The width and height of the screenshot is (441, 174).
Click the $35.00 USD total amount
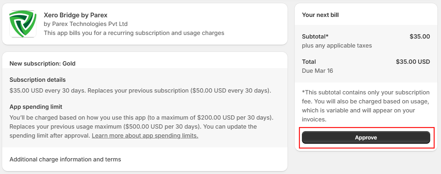(413, 62)
